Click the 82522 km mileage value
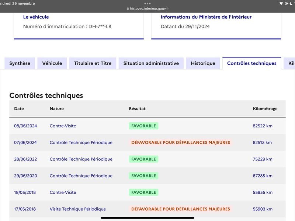The width and height of the screenshot is (295, 221). tap(263, 126)
